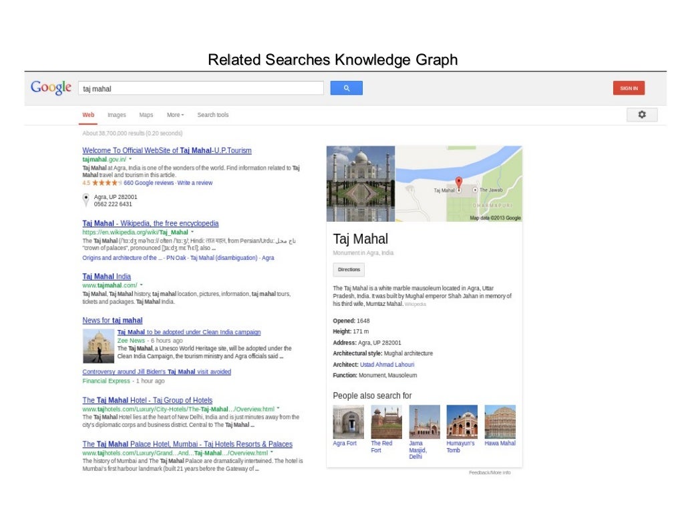Switch to the Web tab
The height and width of the screenshot is (513, 684).
(88, 115)
